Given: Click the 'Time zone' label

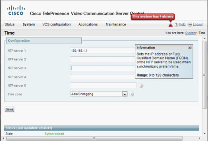Looking at the screenshot, I should [x=15, y=94].
